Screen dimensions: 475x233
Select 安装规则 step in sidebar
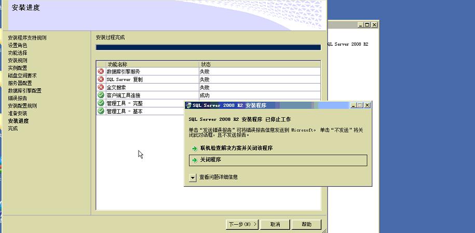pos(18,61)
